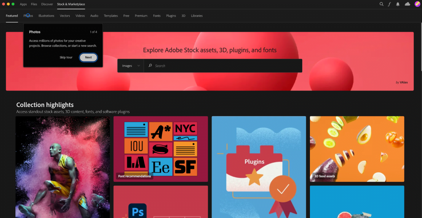
Task: Go to the Files section
Action: click(33, 4)
